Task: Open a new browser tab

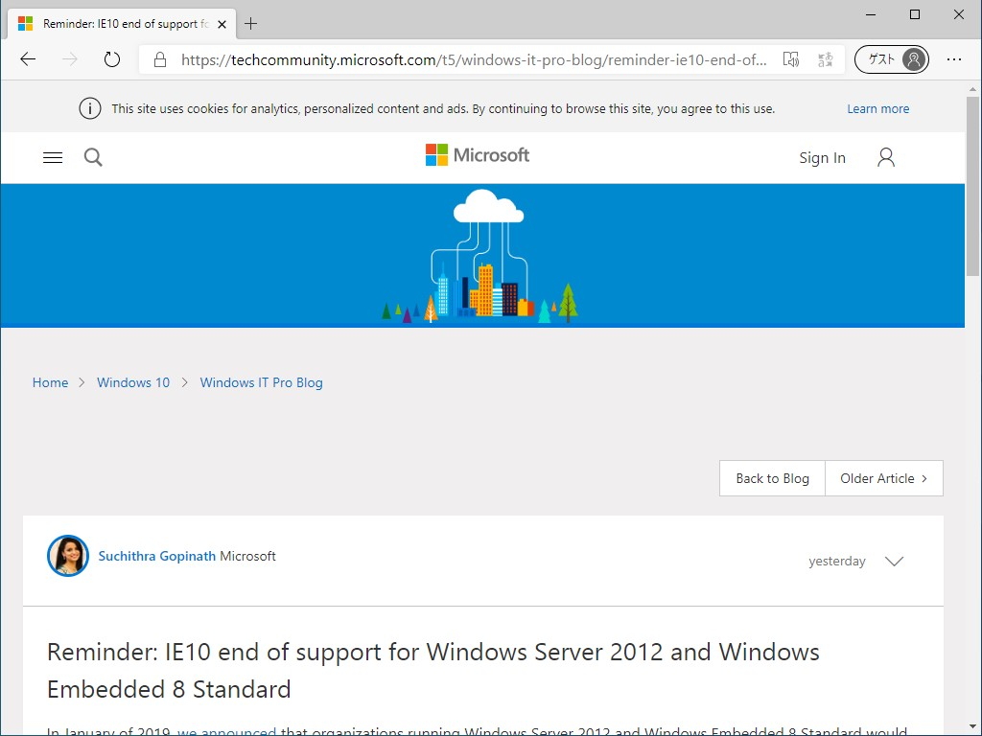Action: coord(250,23)
